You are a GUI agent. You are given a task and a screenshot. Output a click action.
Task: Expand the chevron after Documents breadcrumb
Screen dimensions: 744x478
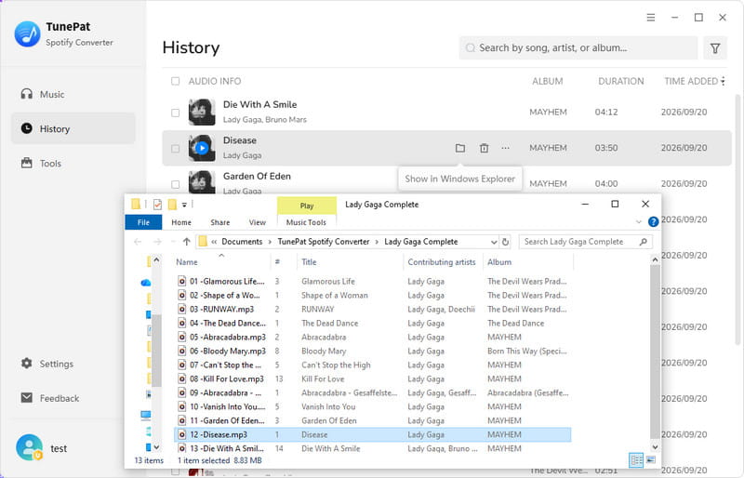pyautogui.click(x=270, y=242)
